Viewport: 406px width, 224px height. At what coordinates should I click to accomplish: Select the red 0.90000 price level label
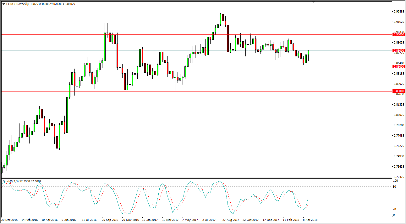click(398, 35)
